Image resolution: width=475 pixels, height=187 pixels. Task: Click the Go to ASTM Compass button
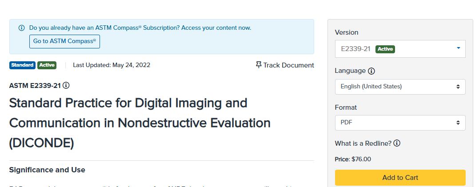point(64,41)
